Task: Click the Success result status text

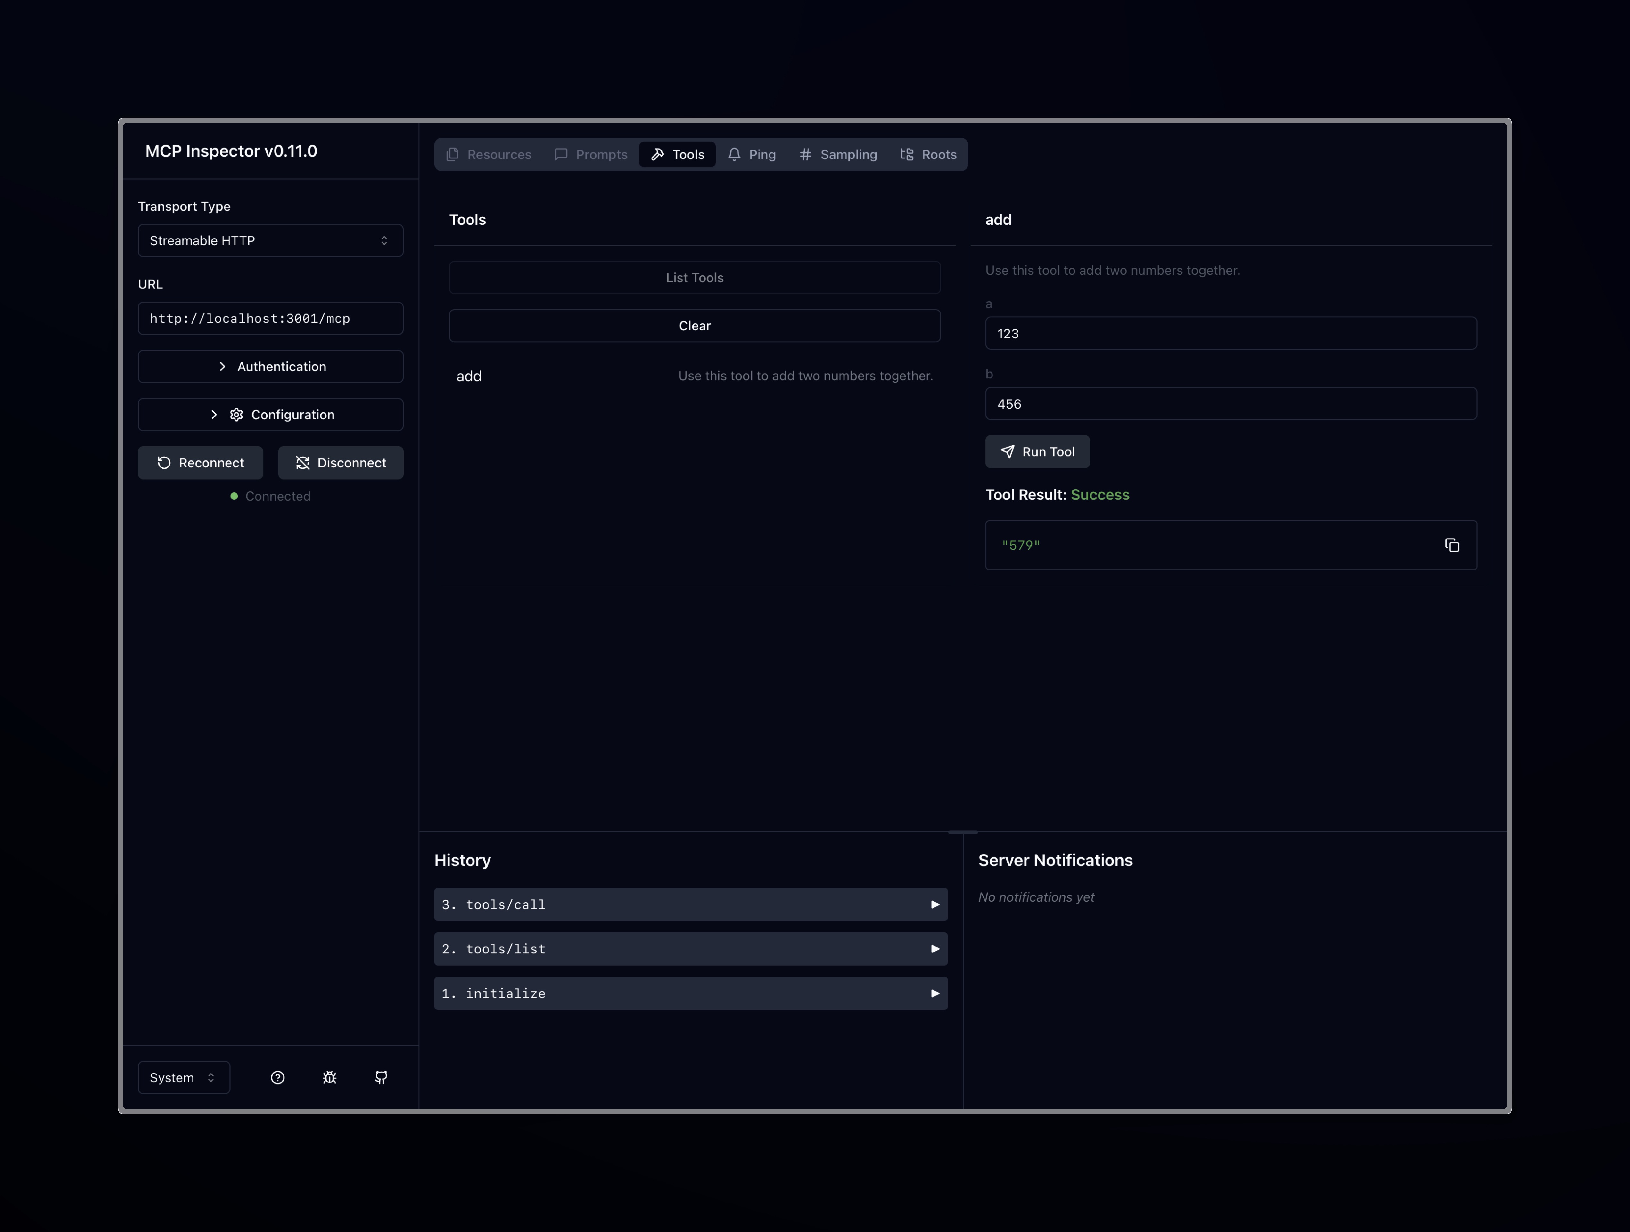Action: 1099,495
